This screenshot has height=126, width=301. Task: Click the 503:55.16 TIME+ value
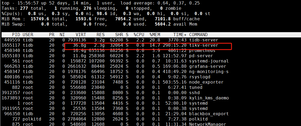(x=175, y=82)
